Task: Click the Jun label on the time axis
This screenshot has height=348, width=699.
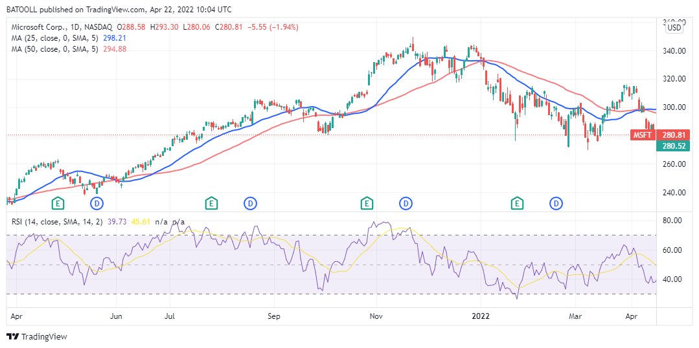Action: (117, 316)
